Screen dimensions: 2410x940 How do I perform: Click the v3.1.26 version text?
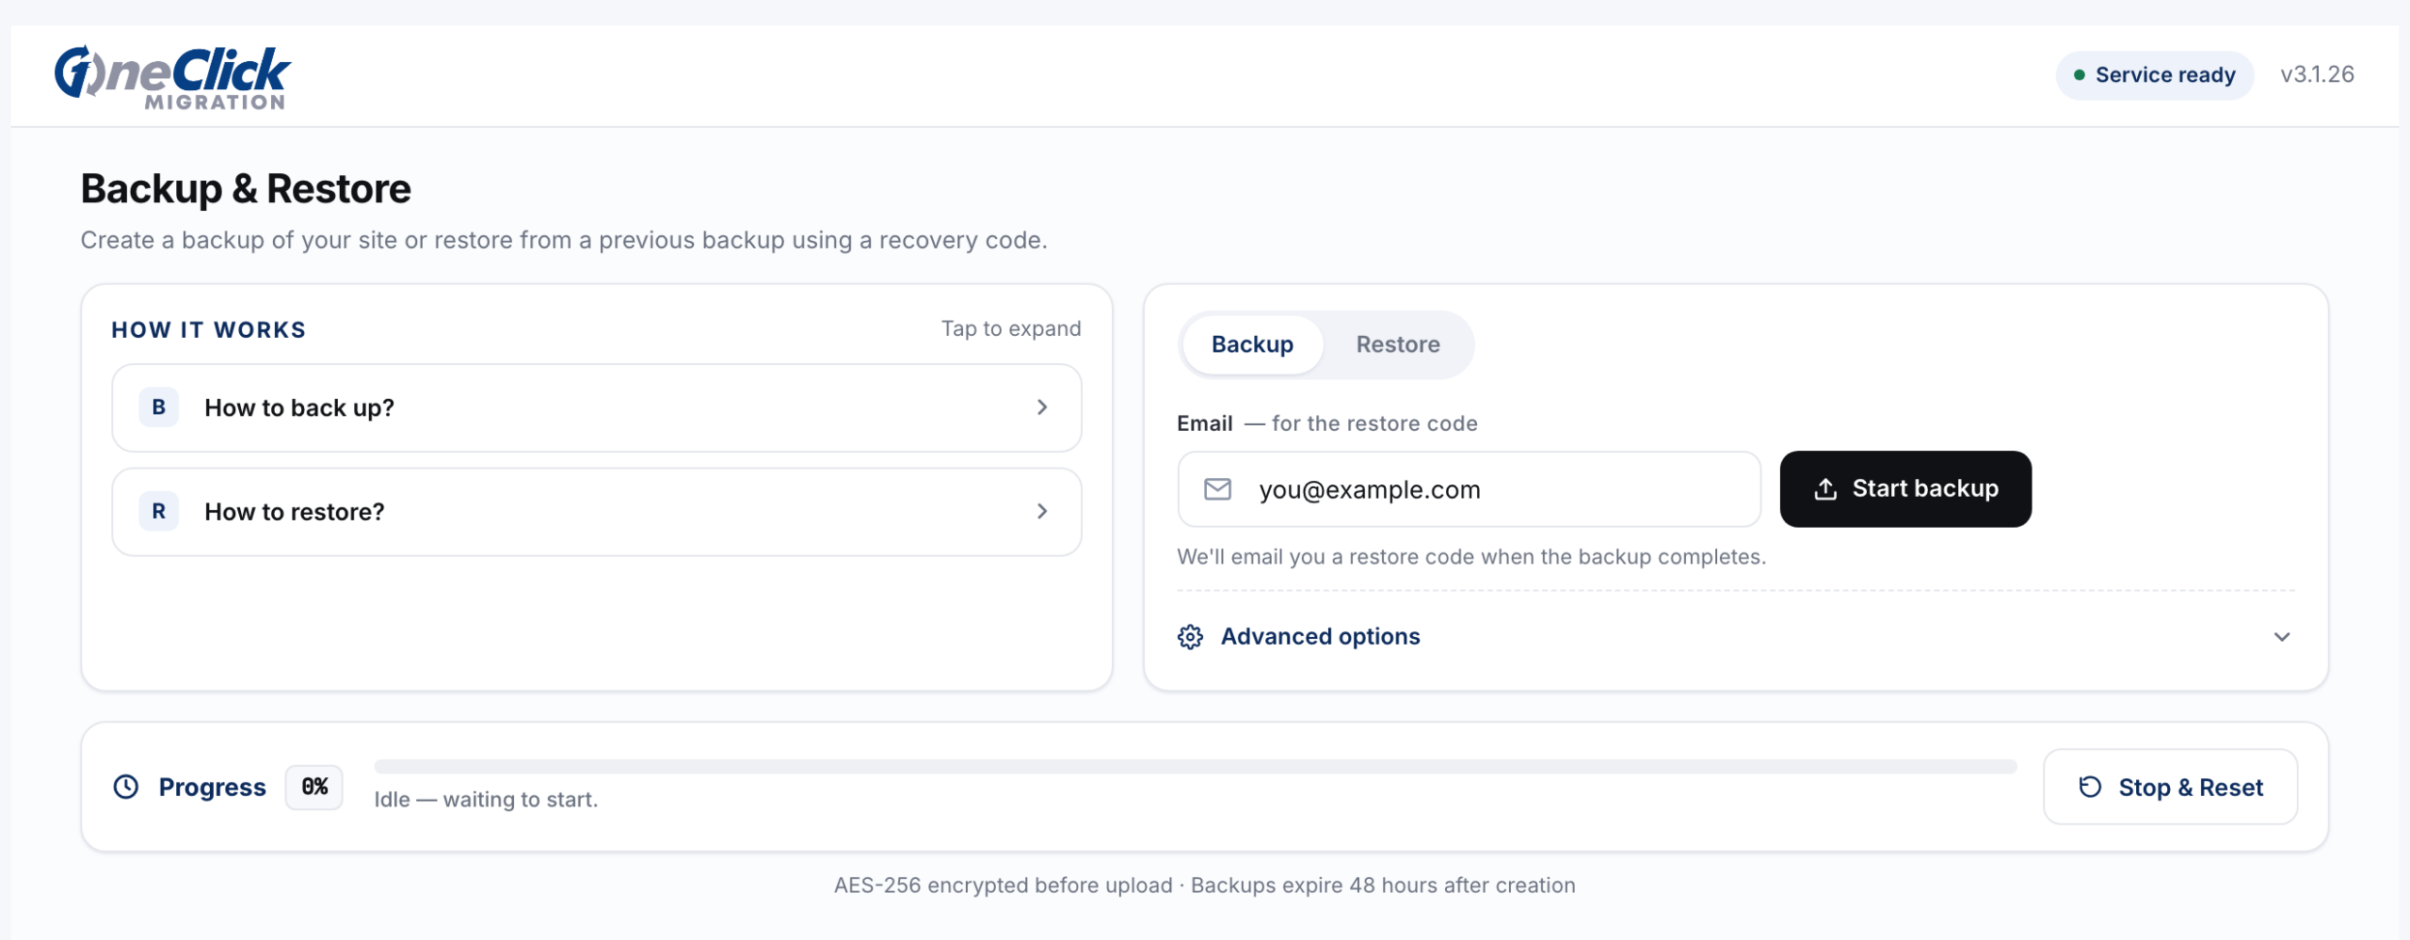pos(2317,74)
